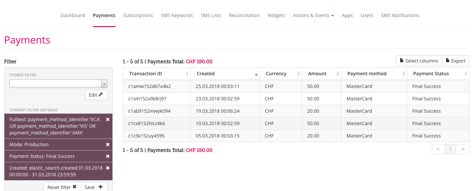The height and width of the screenshot is (191, 472).
Task: Open SMS Lists tab
Action: tap(211, 15)
